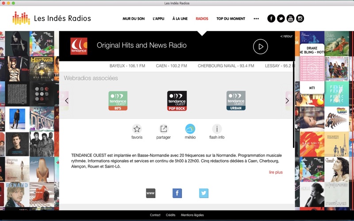Open the Pink Martini Sympathique cover
This screenshot has height=221, width=354.
pyautogui.click(x=337, y=145)
